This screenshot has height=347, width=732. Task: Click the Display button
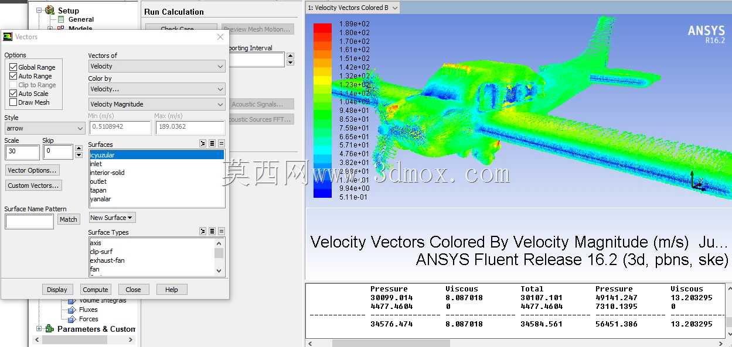(57, 289)
